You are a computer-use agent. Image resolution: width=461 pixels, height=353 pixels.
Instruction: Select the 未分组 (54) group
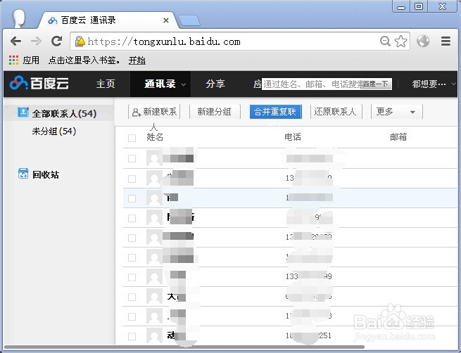pos(53,131)
